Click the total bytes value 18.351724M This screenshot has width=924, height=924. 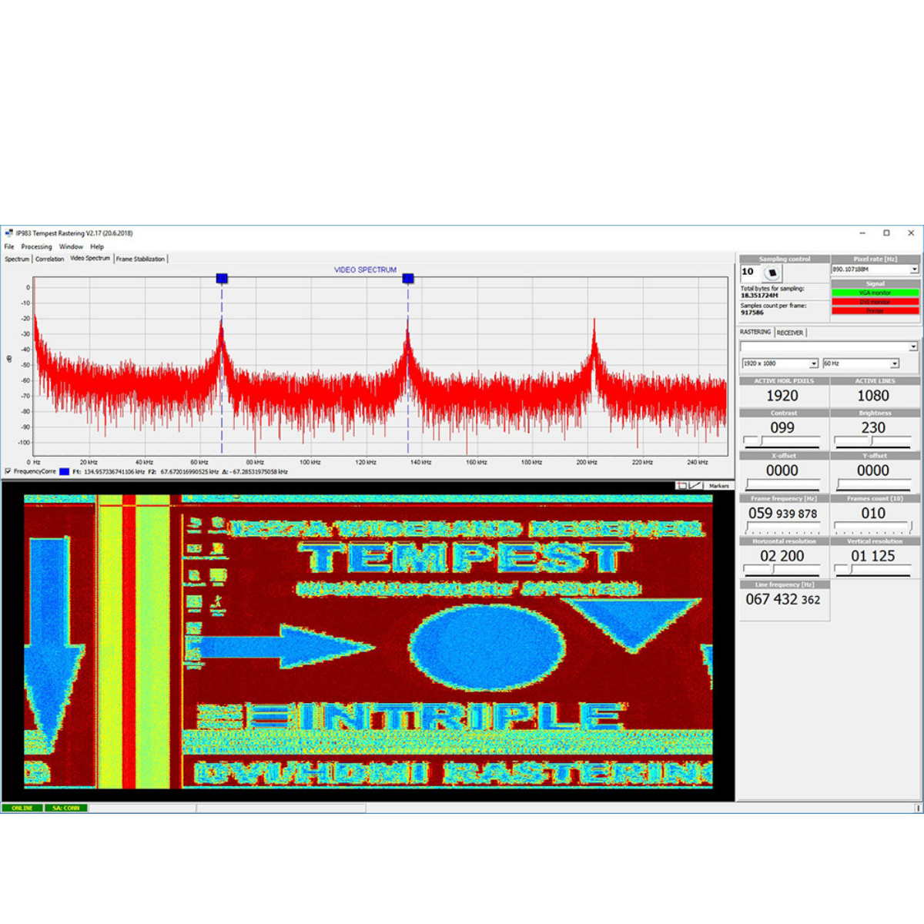click(759, 296)
